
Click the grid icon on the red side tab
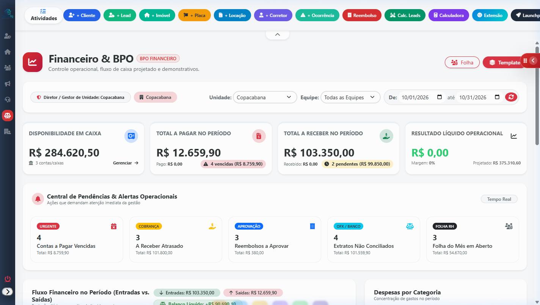pos(525,61)
